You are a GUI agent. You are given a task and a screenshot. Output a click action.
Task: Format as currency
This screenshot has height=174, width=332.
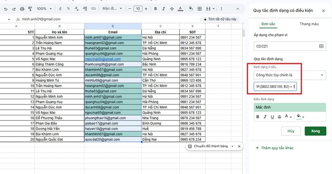60,9
